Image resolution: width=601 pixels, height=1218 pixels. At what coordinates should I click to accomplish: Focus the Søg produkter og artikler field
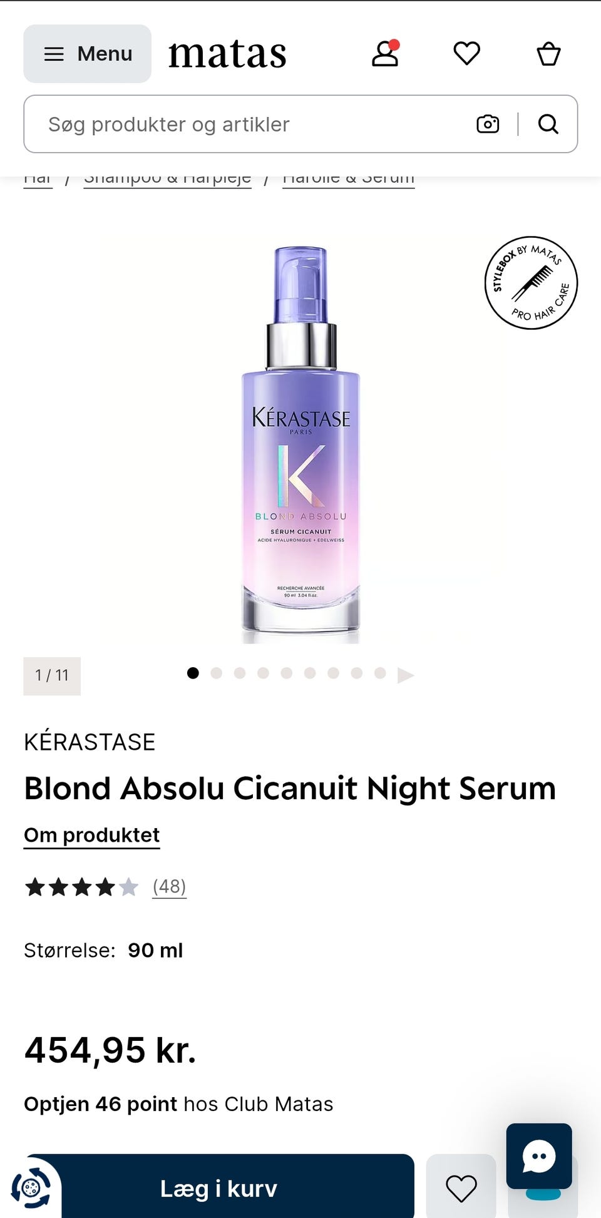coord(250,124)
